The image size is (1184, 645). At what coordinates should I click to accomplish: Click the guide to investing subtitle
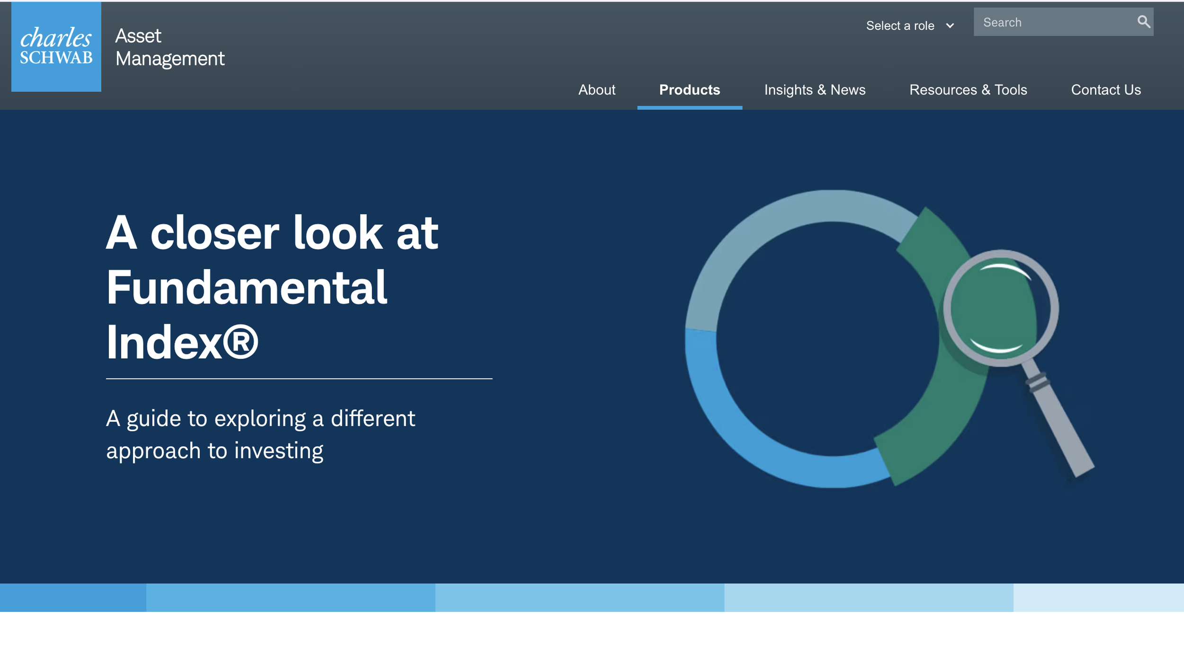(x=260, y=434)
